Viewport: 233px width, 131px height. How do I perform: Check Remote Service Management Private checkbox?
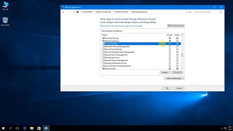point(170,55)
